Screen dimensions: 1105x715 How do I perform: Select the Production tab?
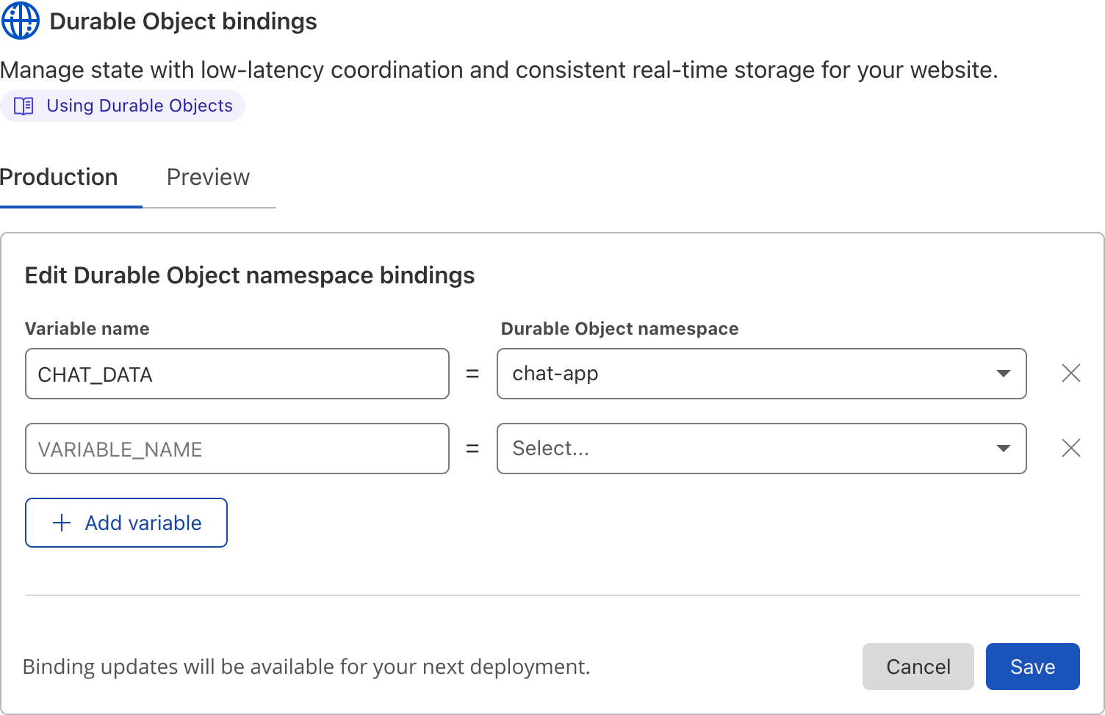click(x=59, y=177)
